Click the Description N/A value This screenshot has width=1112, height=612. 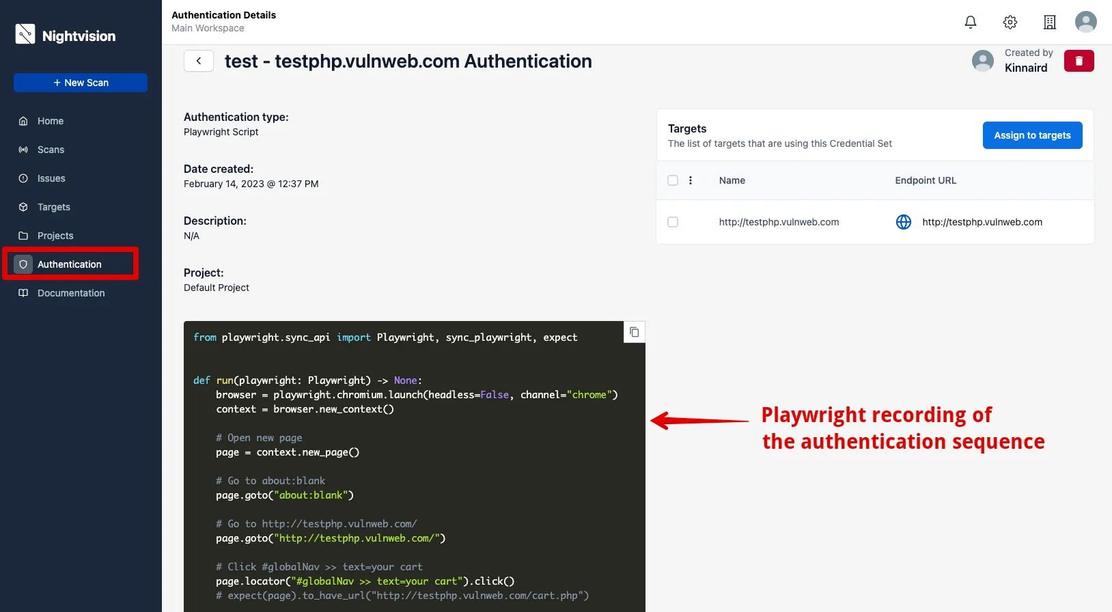(191, 236)
